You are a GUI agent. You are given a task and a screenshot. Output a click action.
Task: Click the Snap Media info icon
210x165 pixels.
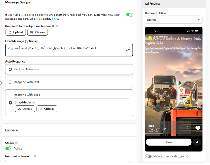click(x=33, y=102)
